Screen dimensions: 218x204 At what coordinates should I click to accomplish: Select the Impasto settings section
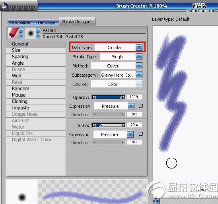pyautogui.click(x=36, y=108)
